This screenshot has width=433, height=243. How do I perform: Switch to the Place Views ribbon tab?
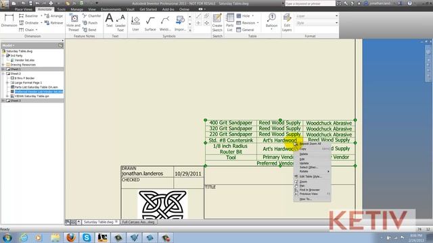pos(23,9)
